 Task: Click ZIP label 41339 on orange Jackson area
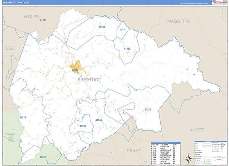tap(75, 70)
